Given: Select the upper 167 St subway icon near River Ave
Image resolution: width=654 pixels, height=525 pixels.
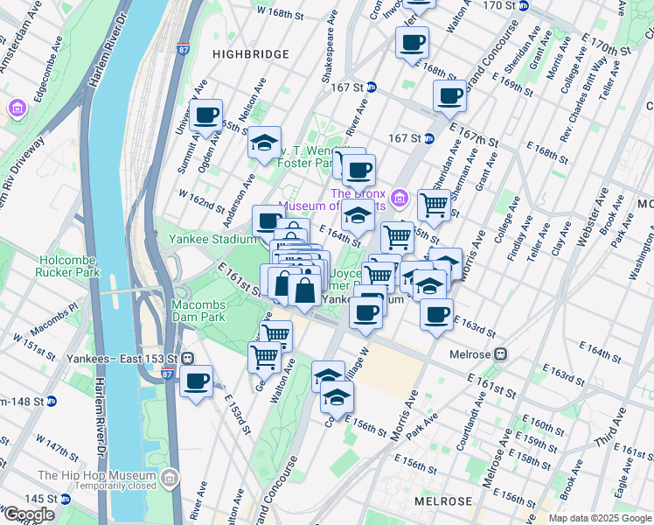Looking at the screenshot, I should 371,87.
